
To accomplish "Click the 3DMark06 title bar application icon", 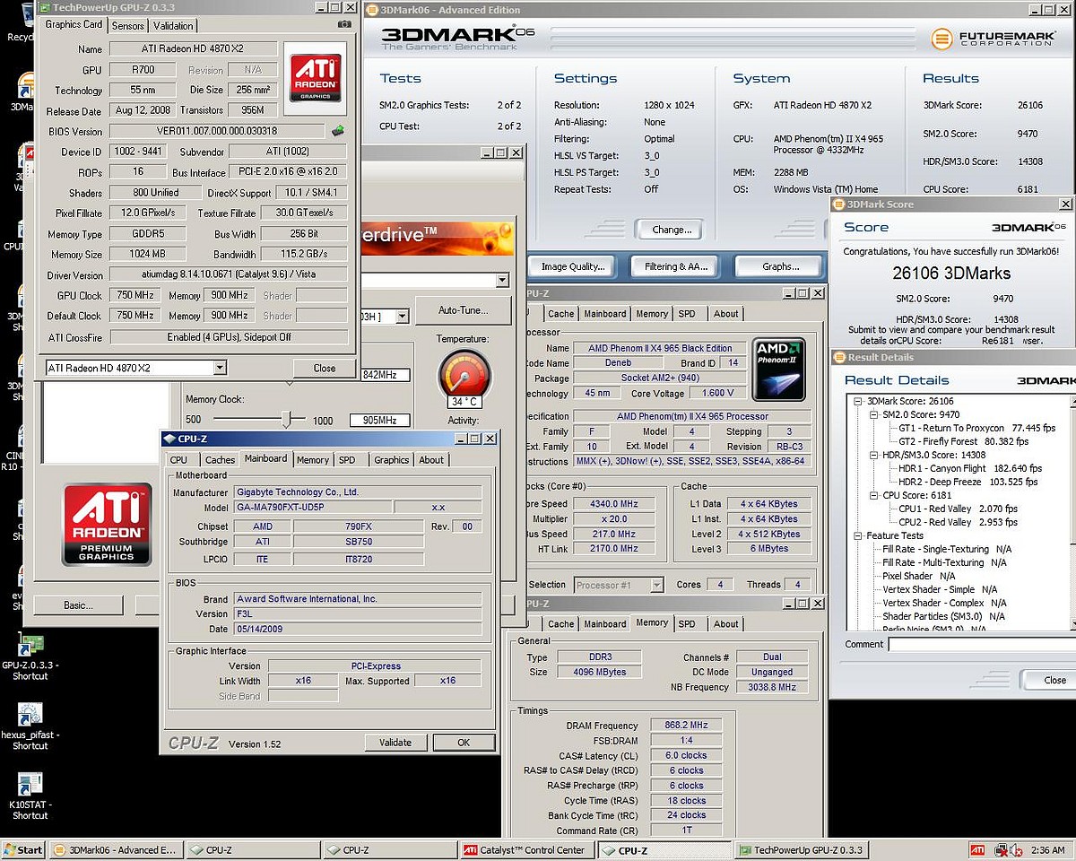I will click(370, 10).
